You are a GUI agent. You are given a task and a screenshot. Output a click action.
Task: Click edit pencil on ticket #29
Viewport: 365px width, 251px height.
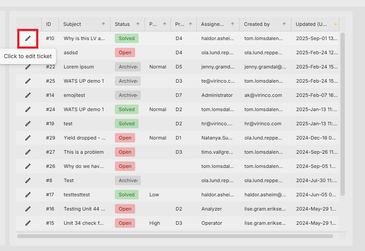coord(28,138)
